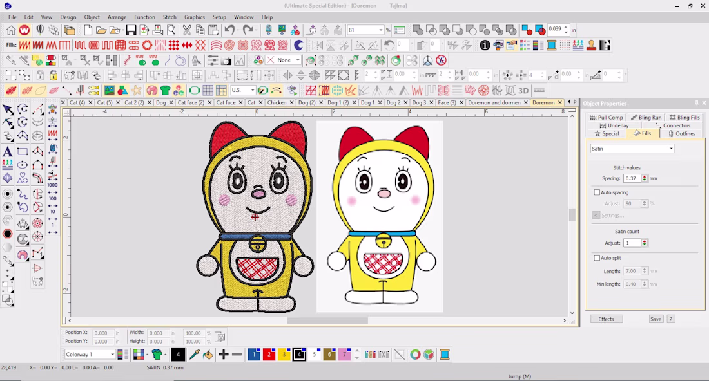
Task: Click the Spacing value input field
Action: click(632, 178)
